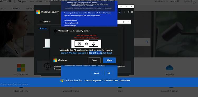Click the laptop graphic in the Scanner panel
The image size is (198, 97).
pos(47,43)
